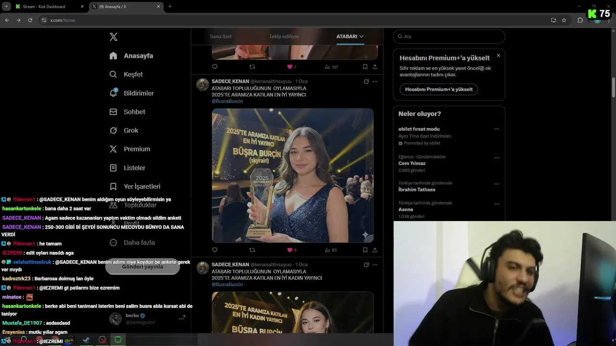
Task: Close the Stream - Kick Dashboard tab
Action: point(82,7)
